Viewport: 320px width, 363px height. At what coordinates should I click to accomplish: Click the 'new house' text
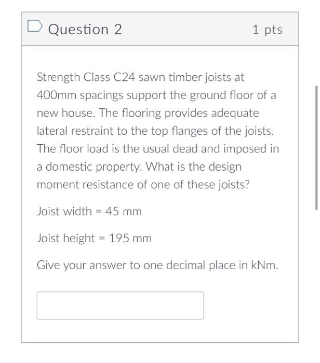click(x=65, y=113)
